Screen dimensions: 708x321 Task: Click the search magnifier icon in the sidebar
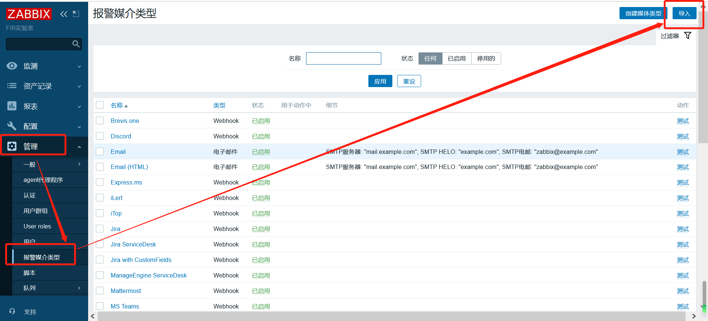(76, 44)
